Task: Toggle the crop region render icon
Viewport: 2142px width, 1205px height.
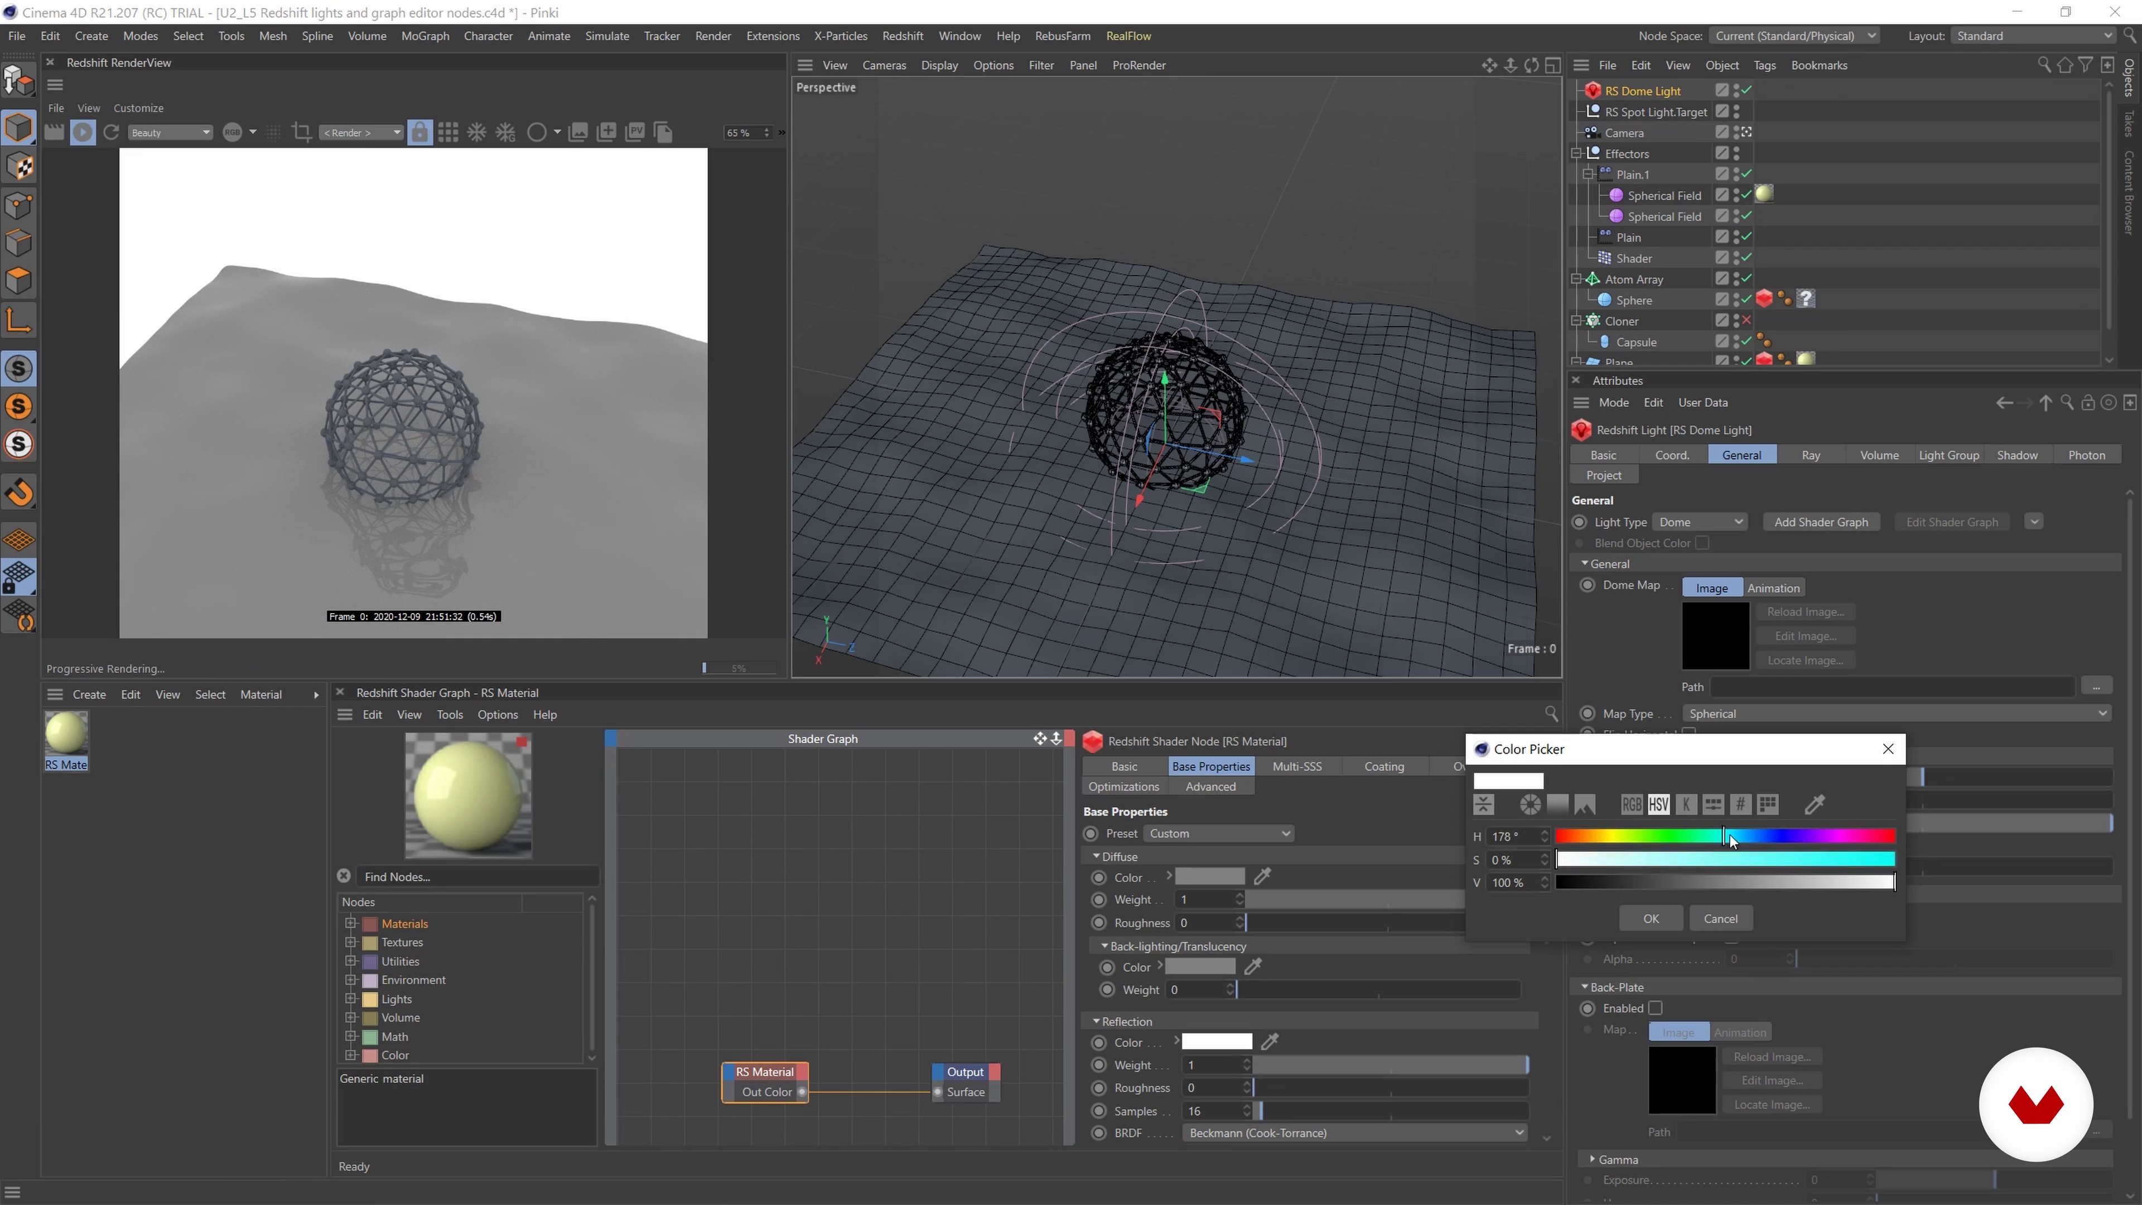Action: click(x=302, y=132)
